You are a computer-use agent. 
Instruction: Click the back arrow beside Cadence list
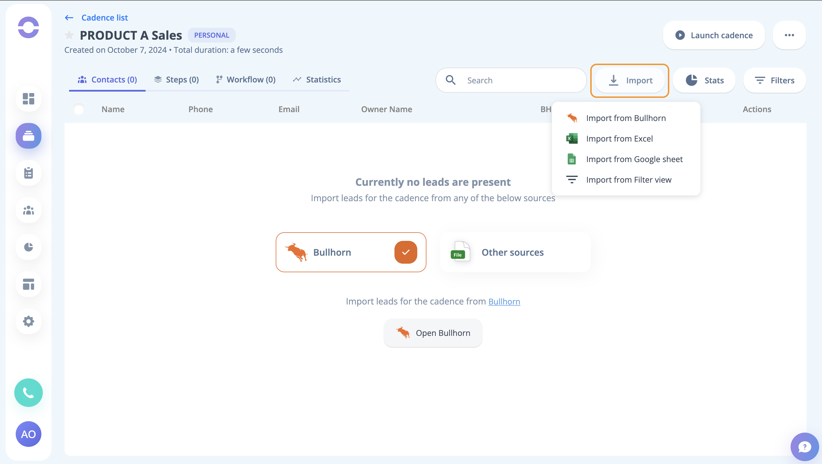click(69, 18)
